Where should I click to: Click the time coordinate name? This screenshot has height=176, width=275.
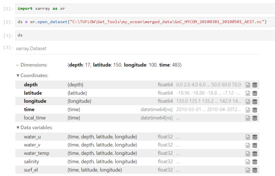click(x=29, y=109)
